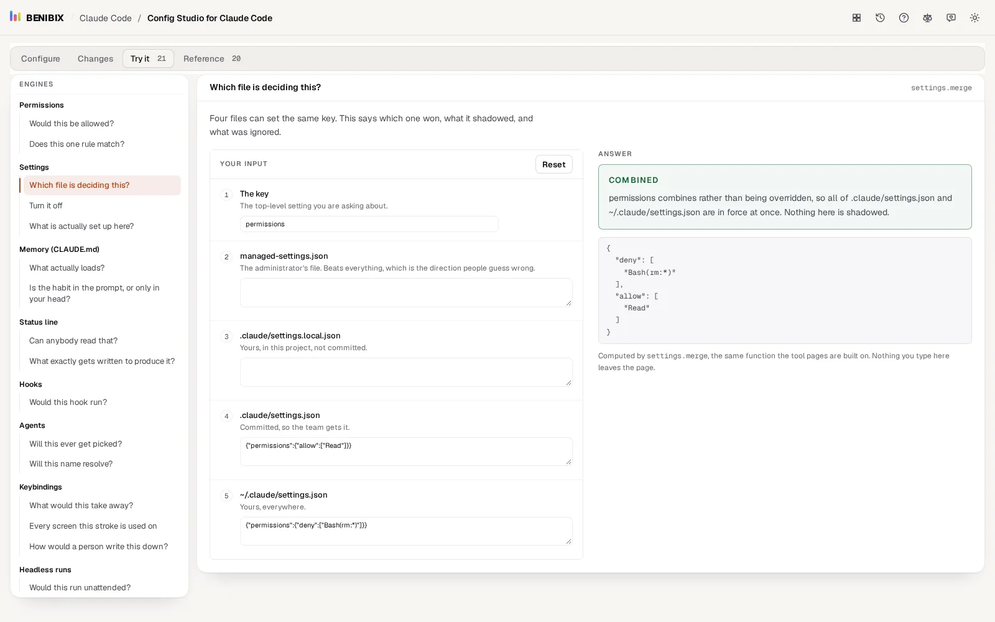Select the Try it tab
This screenshot has width=995, height=622.
(x=148, y=58)
